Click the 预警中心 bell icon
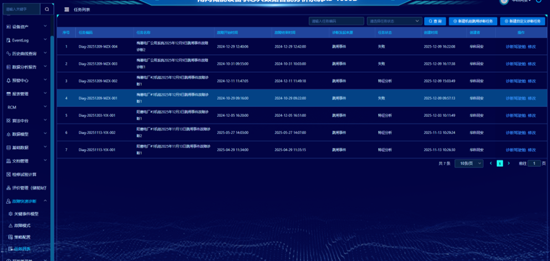Screen dimensions: 550x261 (x=9, y=80)
